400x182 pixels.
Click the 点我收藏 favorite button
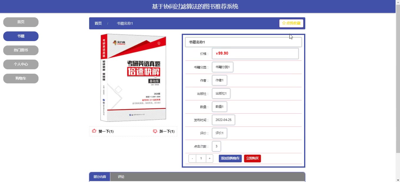pyautogui.click(x=291, y=23)
